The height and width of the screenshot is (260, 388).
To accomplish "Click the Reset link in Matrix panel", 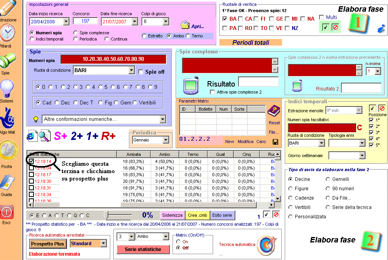I will 274,123.
